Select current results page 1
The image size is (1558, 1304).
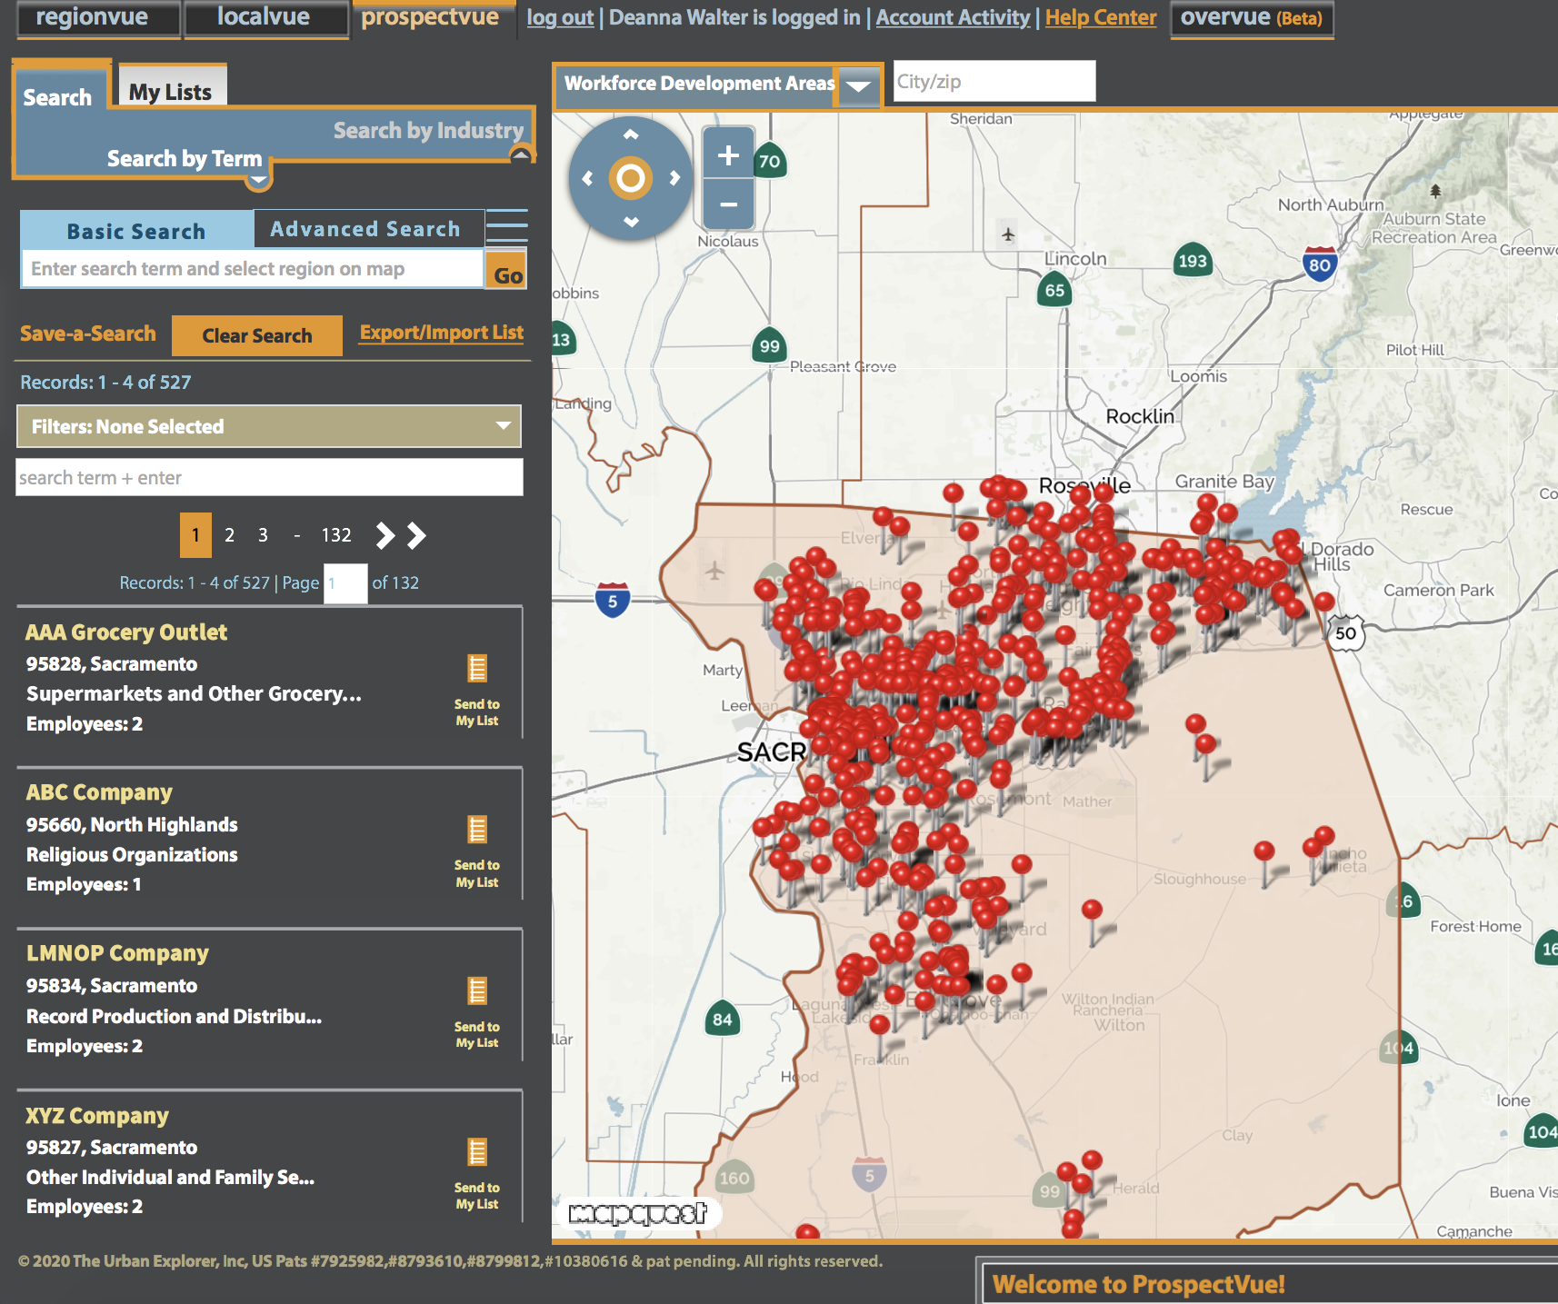pyautogui.click(x=195, y=535)
